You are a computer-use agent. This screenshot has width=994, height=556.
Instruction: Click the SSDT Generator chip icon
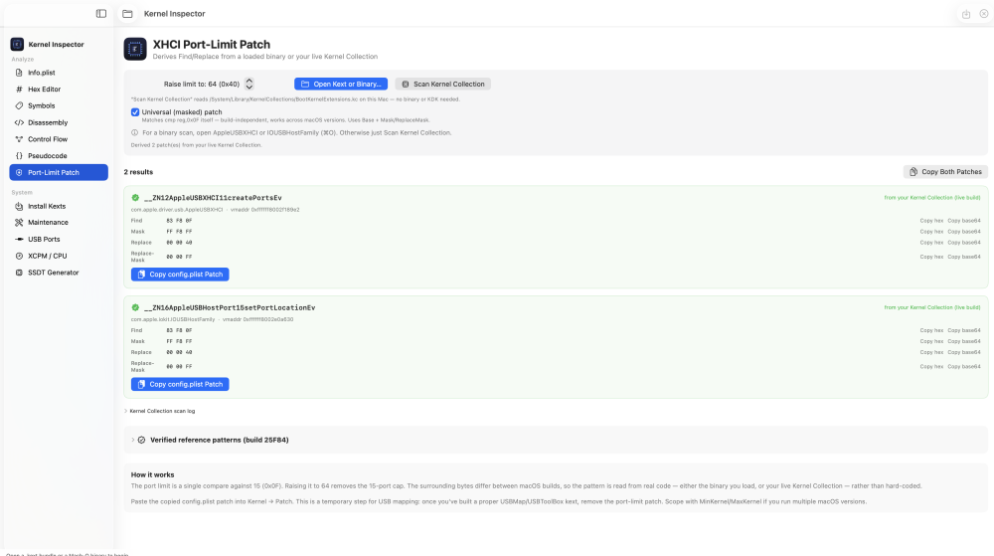click(19, 273)
